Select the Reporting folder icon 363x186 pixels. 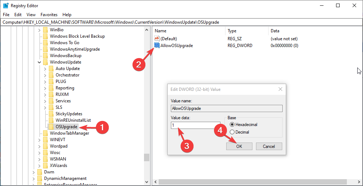[51, 88]
